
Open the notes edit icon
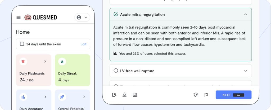(x=114, y=95)
